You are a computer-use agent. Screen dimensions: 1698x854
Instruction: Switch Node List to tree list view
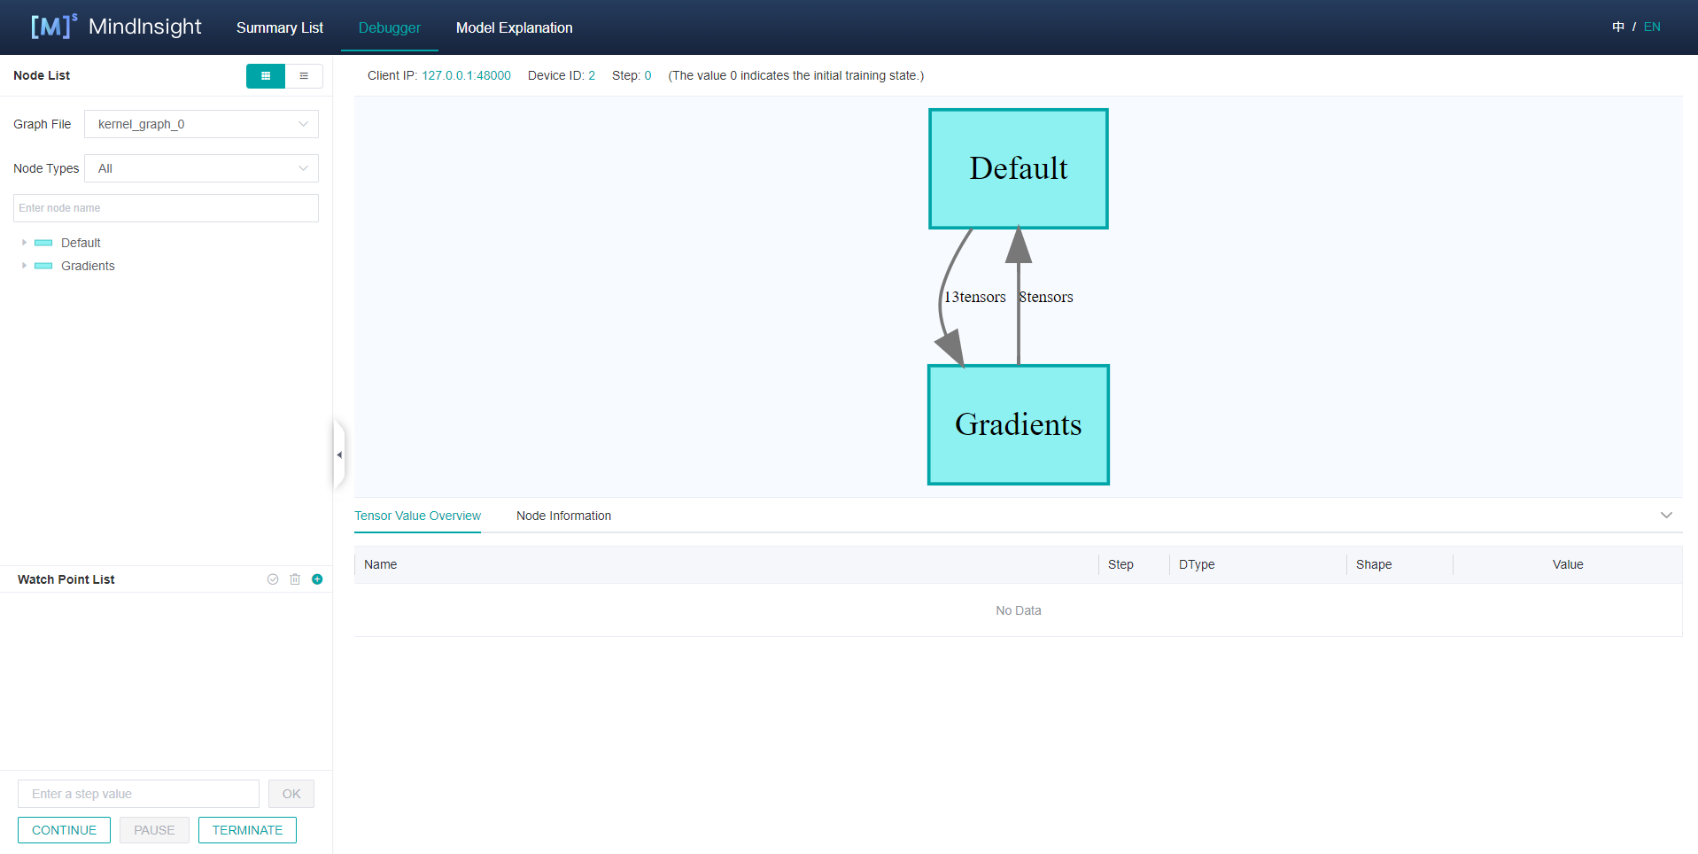click(304, 76)
